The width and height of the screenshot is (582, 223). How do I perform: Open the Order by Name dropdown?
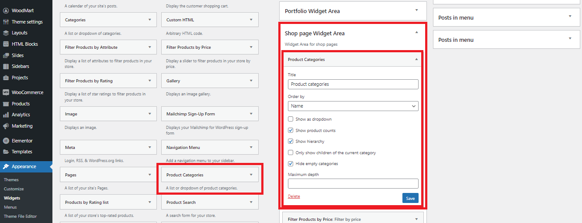[353, 106]
